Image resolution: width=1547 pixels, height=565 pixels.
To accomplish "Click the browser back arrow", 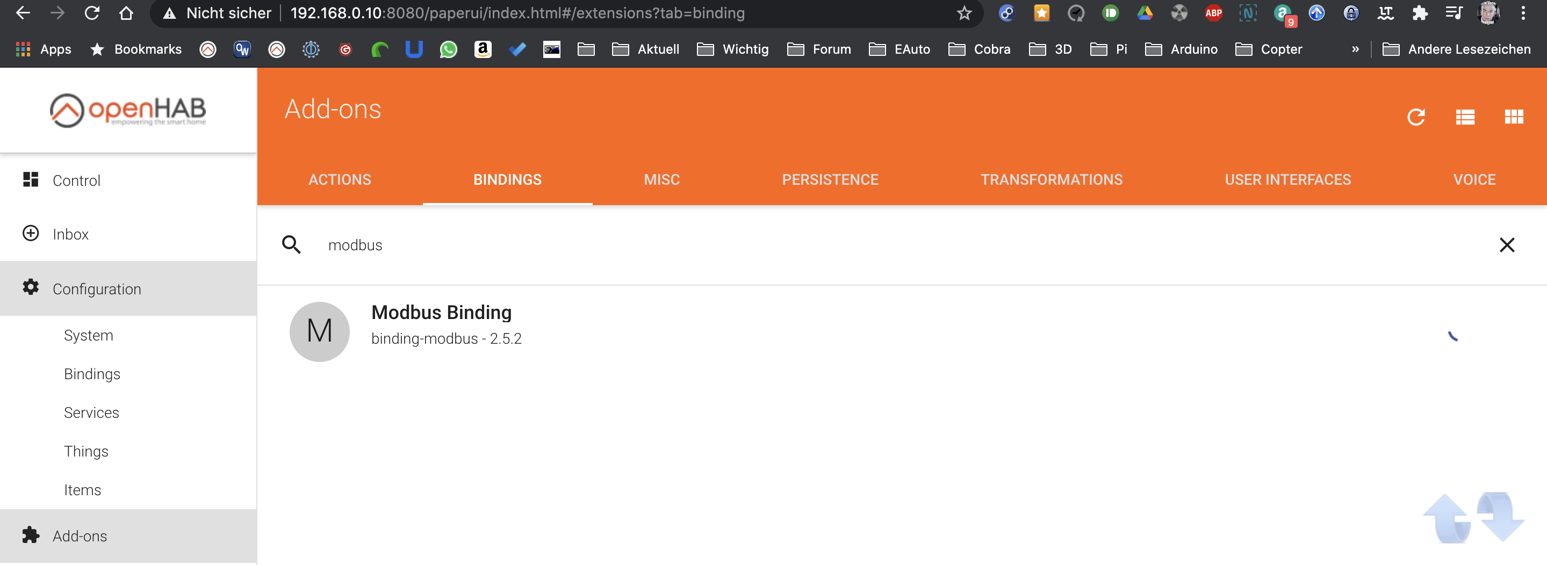I will [22, 12].
